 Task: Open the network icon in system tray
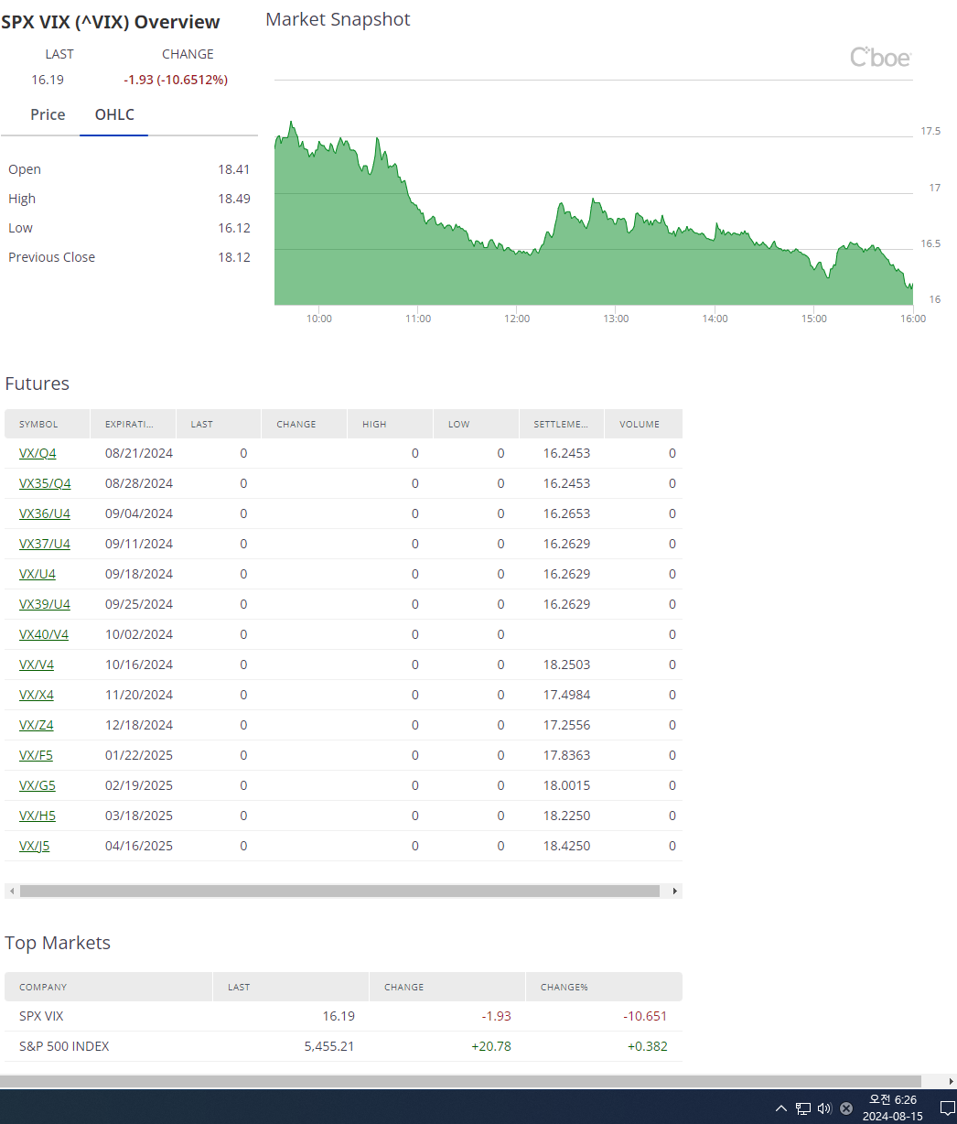point(803,1108)
